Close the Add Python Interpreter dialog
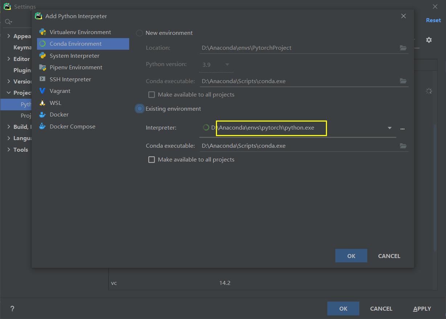The height and width of the screenshot is (319, 446). click(x=404, y=16)
